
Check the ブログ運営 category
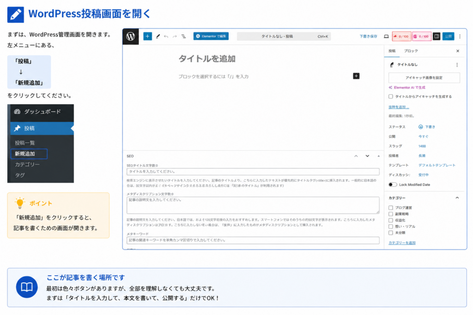pos(391,208)
